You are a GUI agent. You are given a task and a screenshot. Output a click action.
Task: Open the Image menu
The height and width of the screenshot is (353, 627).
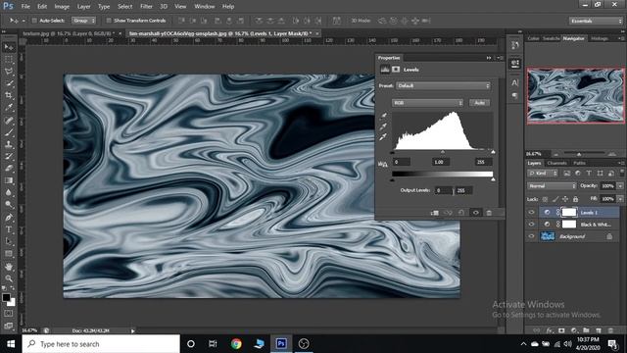(62, 7)
